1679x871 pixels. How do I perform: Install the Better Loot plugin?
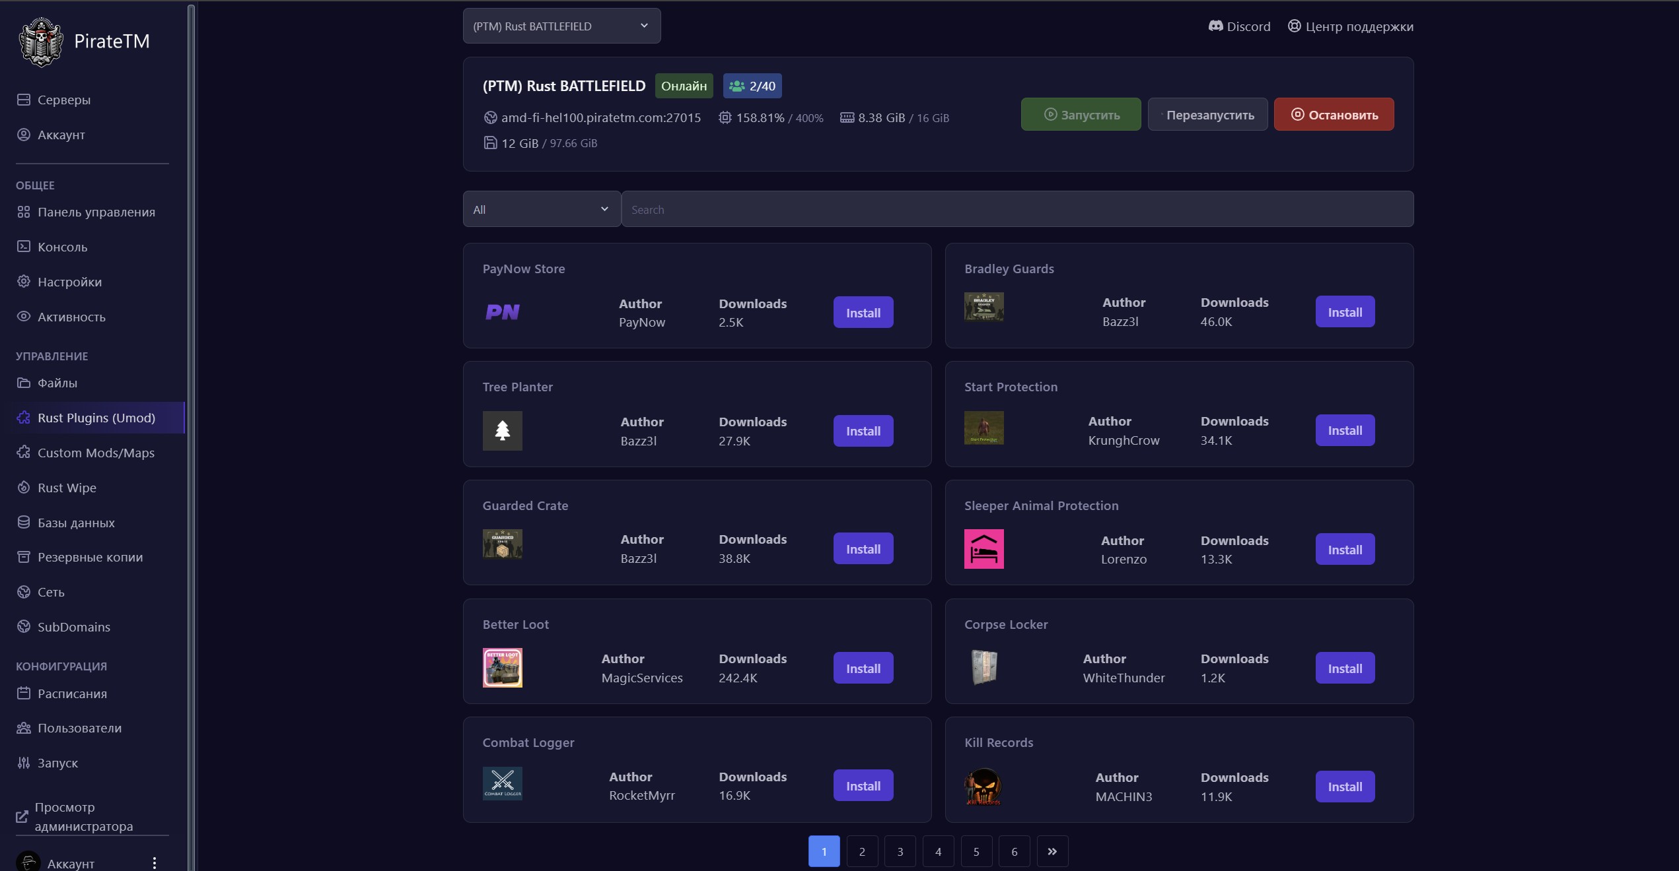[x=863, y=668]
